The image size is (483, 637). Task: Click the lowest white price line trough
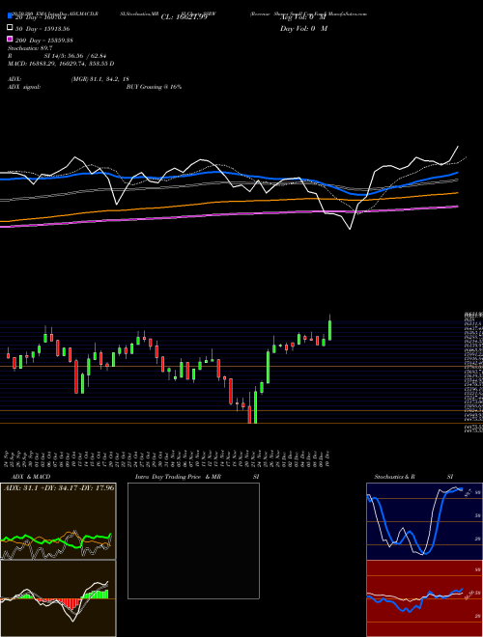click(350, 229)
